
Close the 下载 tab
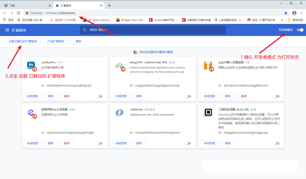pyautogui.click(x=50, y=6)
